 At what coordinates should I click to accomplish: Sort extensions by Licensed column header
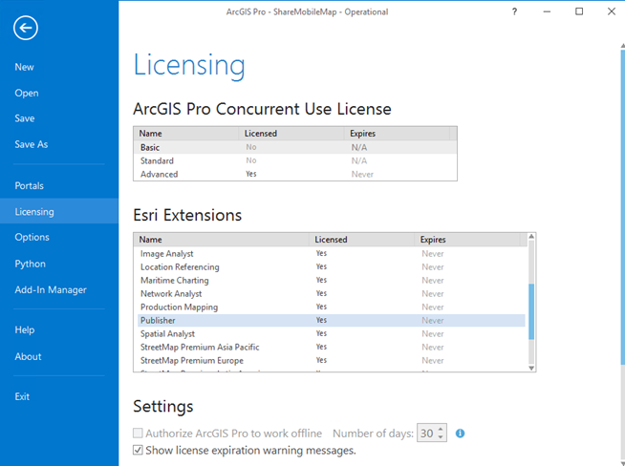coord(332,240)
